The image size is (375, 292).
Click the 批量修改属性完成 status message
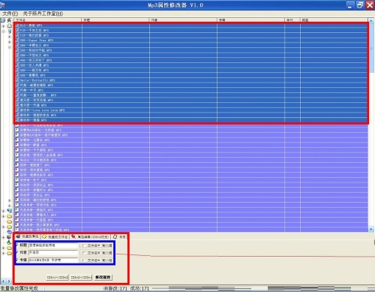click(x=19, y=288)
